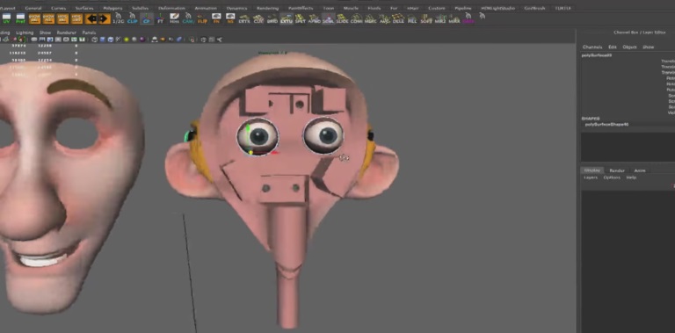Click the Pref shelf icon
Screen dimensions: 675x333
tap(20, 18)
